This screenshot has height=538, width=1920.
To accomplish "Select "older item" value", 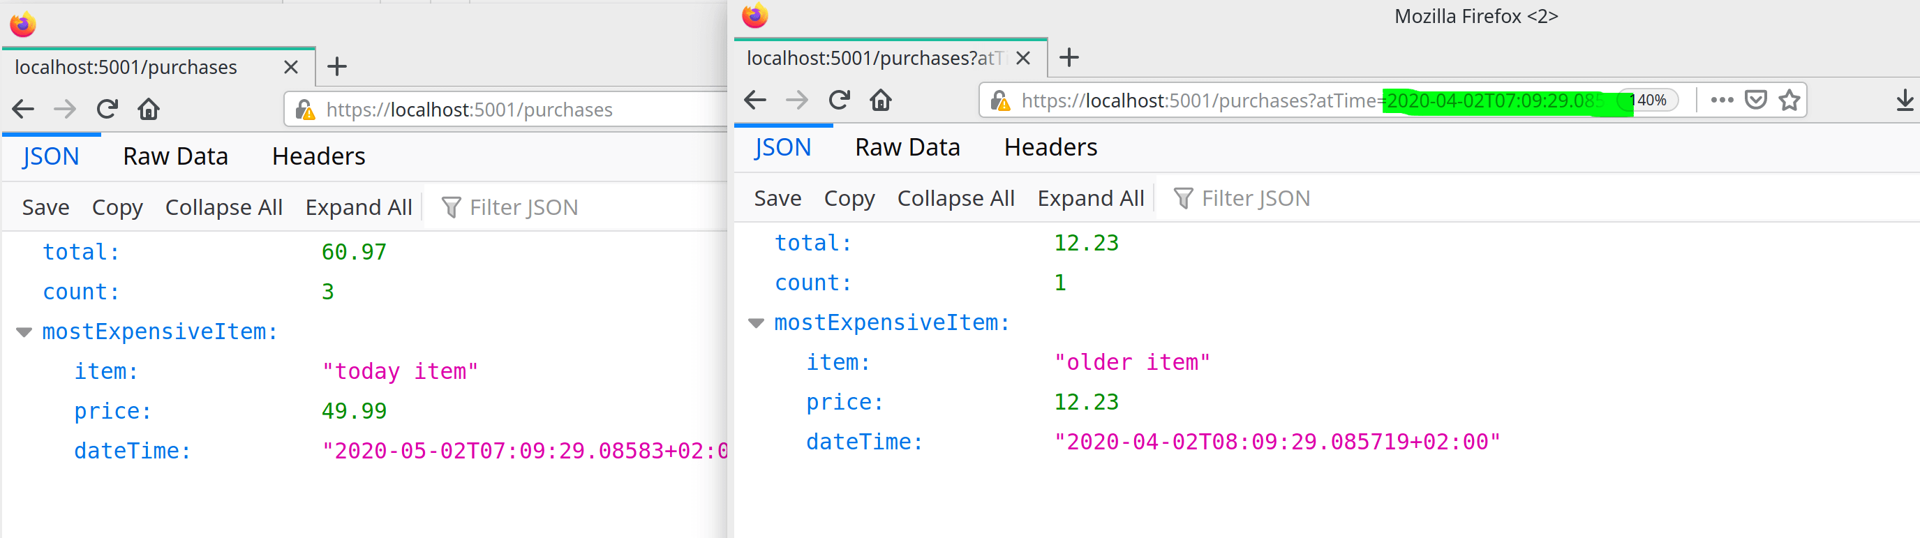I will (1131, 363).
